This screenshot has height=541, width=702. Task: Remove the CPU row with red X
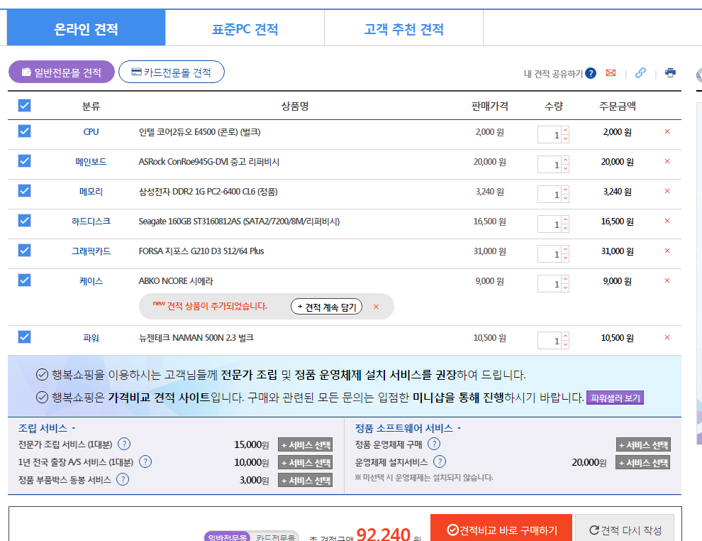[x=667, y=132]
